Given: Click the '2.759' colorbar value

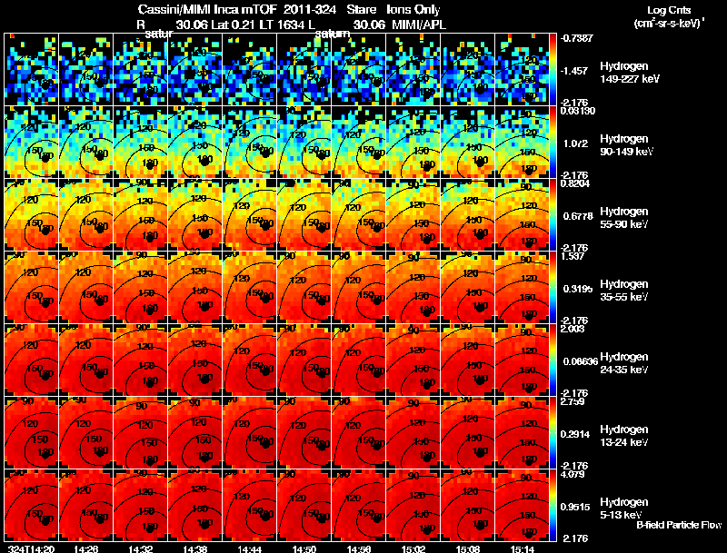Looking at the screenshot, I should click(573, 401).
